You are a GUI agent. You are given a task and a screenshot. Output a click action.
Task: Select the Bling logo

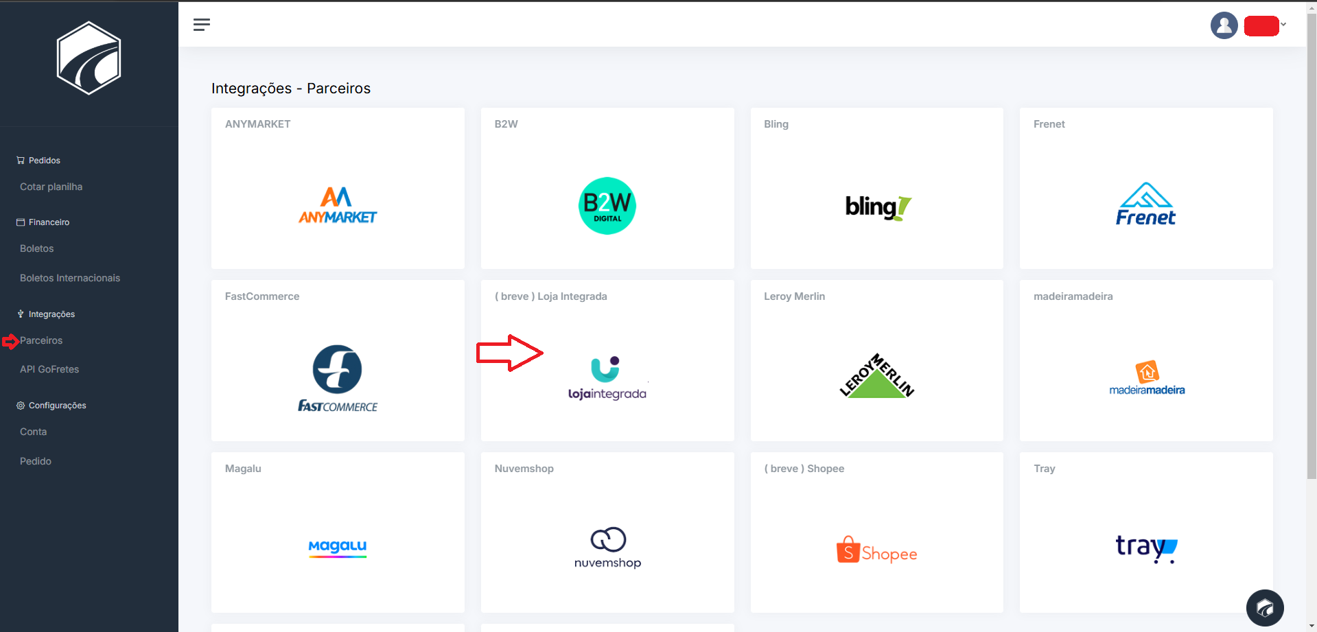[878, 207]
